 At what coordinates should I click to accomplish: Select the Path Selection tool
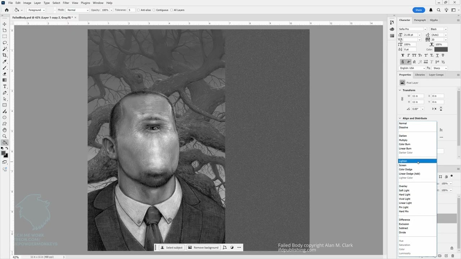point(5,99)
